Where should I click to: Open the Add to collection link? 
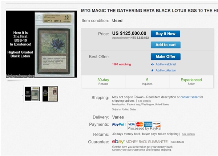pyautogui.click(x=166, y=70)
